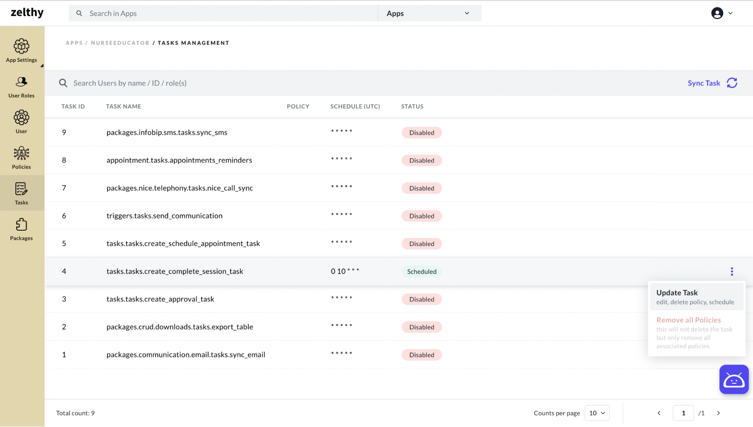Open three-dot menu for task 4
Image resolution: width=753 pixels, height=427 pixels.
point(732,271)
